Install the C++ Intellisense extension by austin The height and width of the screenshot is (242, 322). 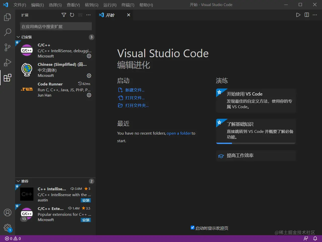point(86,200)
